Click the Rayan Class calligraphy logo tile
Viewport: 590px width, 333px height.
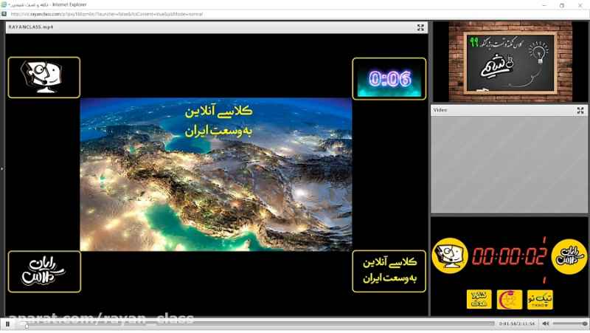44,272
